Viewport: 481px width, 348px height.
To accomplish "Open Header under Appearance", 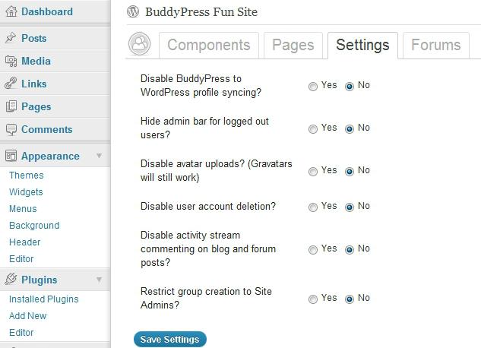I will point(24,242).
